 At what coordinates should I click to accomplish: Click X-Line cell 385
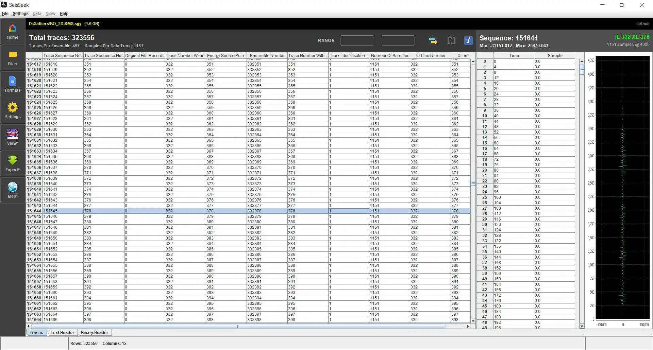[x=461, y=249]
